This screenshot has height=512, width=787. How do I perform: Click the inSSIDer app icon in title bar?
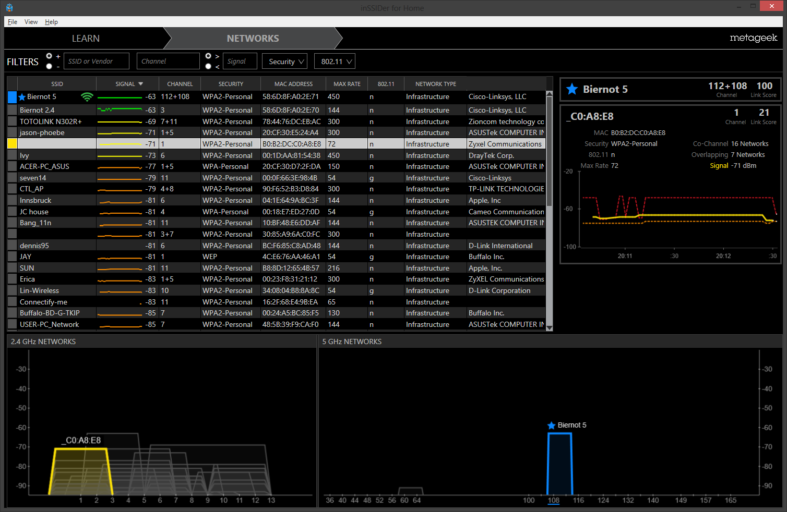(9, 8)
